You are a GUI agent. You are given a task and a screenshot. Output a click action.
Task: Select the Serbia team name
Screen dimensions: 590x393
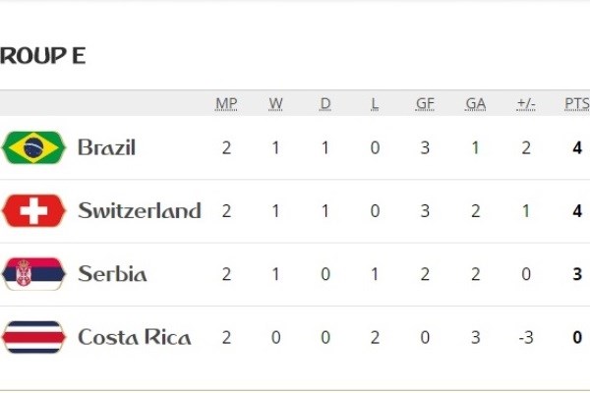click(x=112, y=274)
